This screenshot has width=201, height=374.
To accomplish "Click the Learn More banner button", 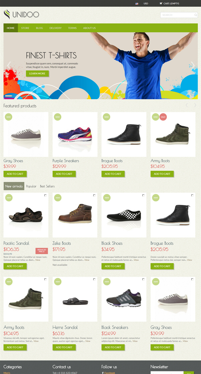I will click(x=37, y=74).
